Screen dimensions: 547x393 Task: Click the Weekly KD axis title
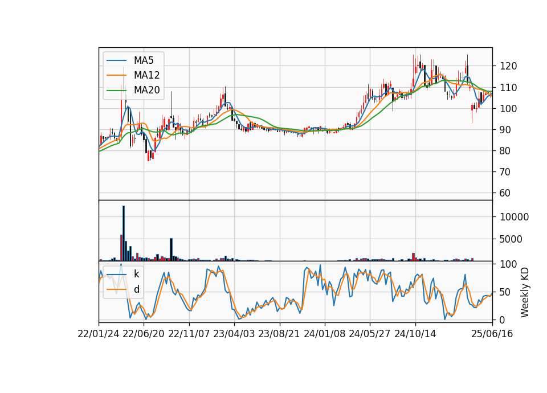point(525,293)
